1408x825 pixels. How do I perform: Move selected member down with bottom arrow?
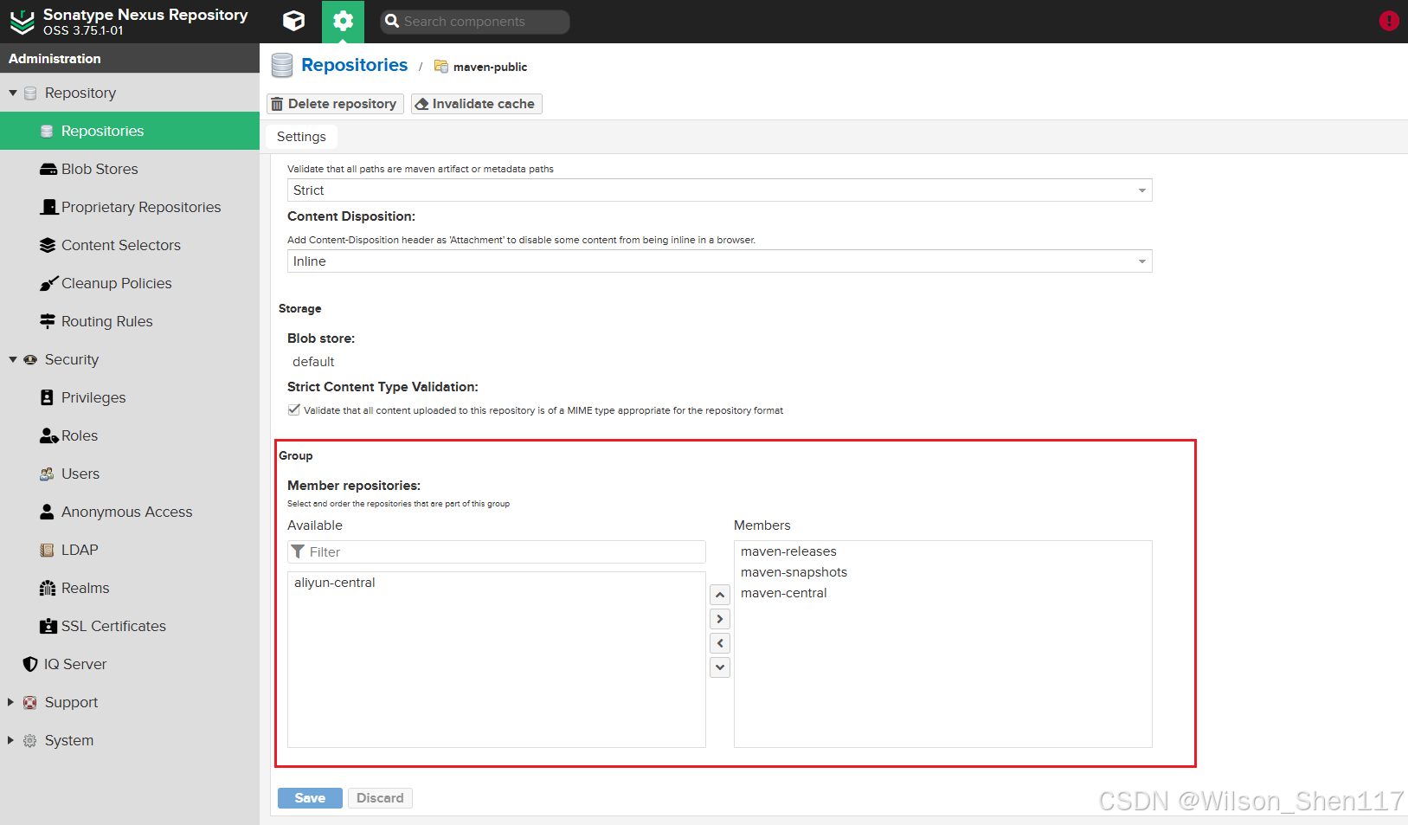tap(720, 667)
